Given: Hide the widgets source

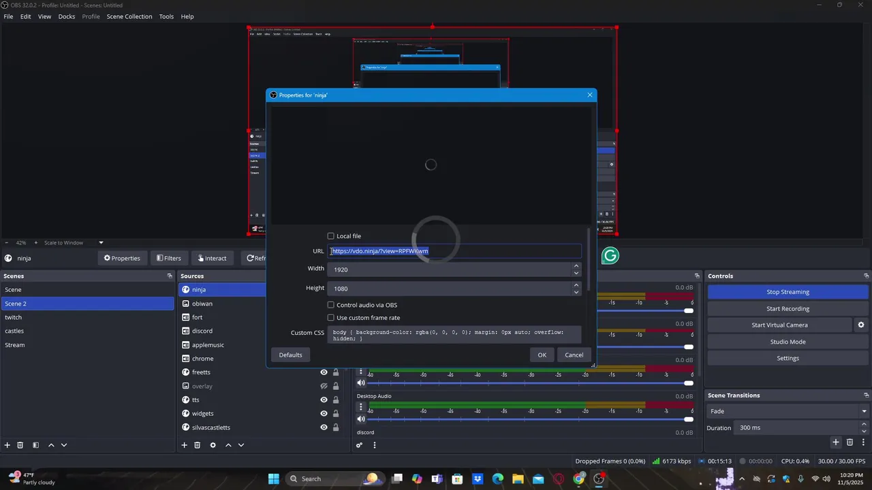Looking at the screenshot, I should pos(324,413).
